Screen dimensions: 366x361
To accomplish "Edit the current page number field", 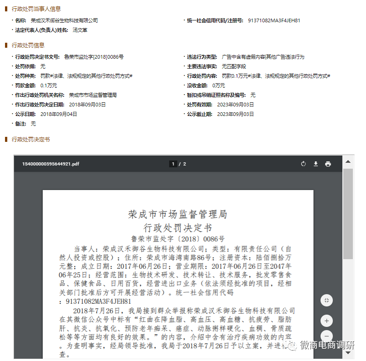I will click(173, 164).
